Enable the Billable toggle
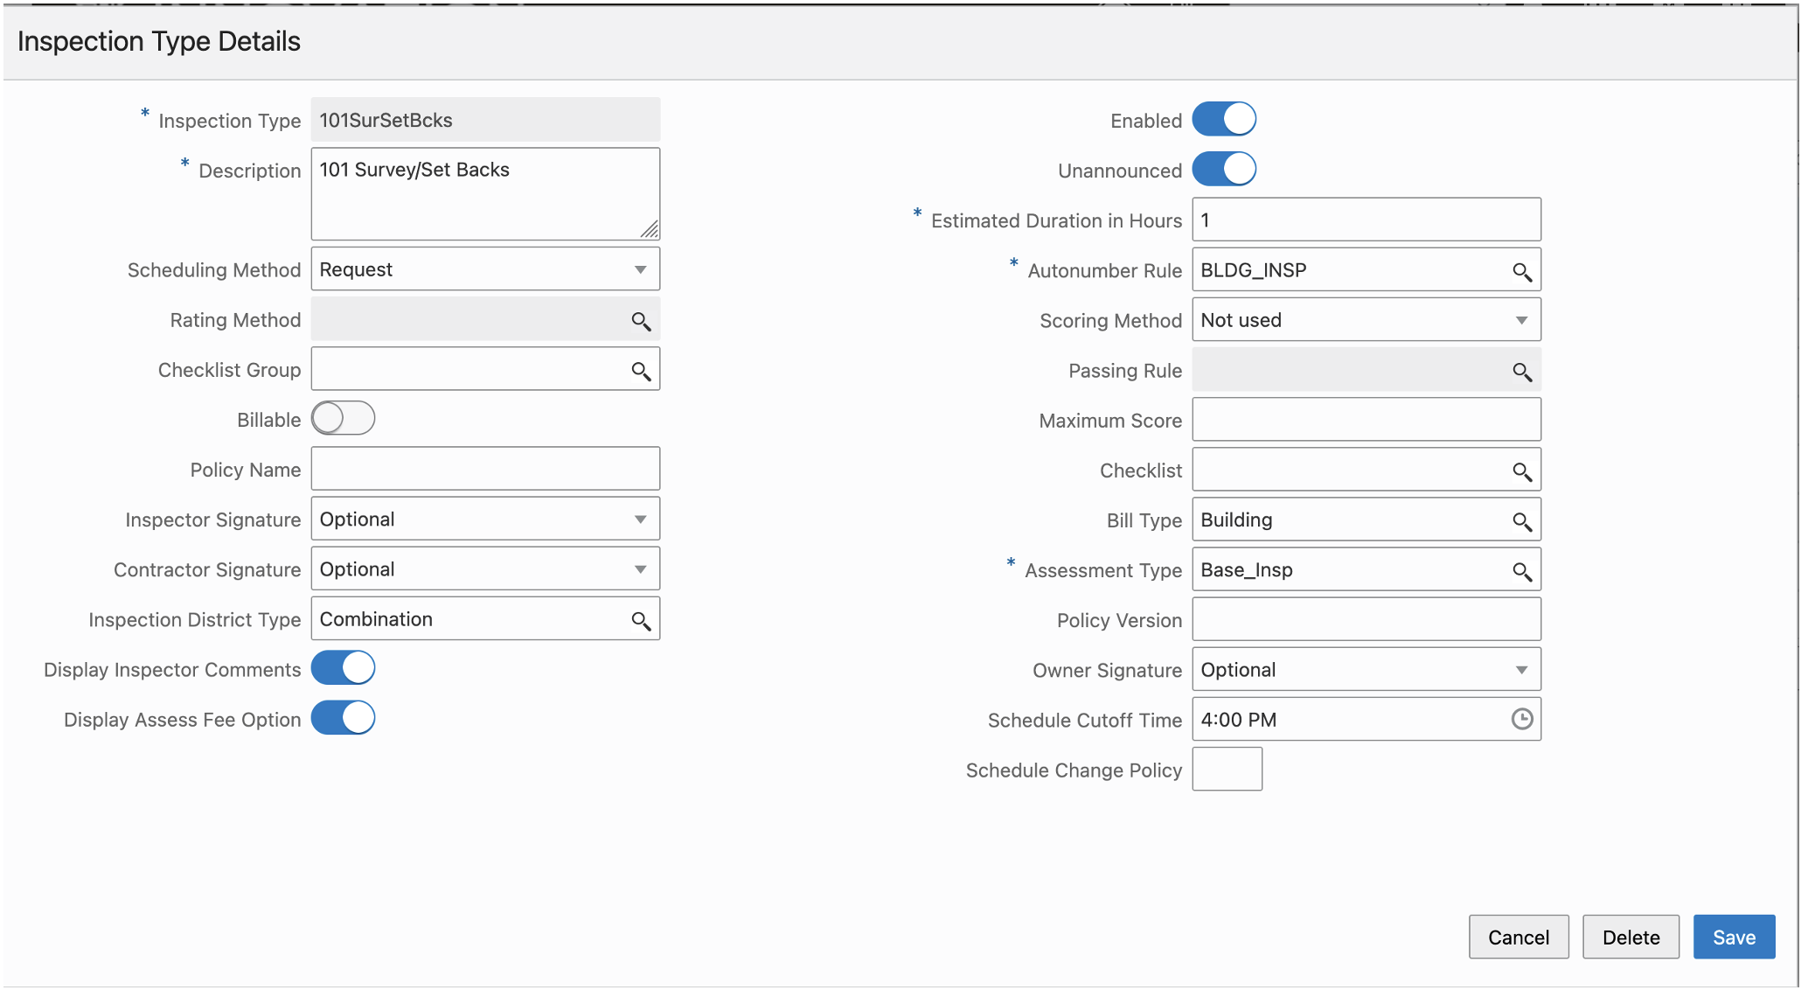This screenshot has width=1801, height=990. point(343,419)
